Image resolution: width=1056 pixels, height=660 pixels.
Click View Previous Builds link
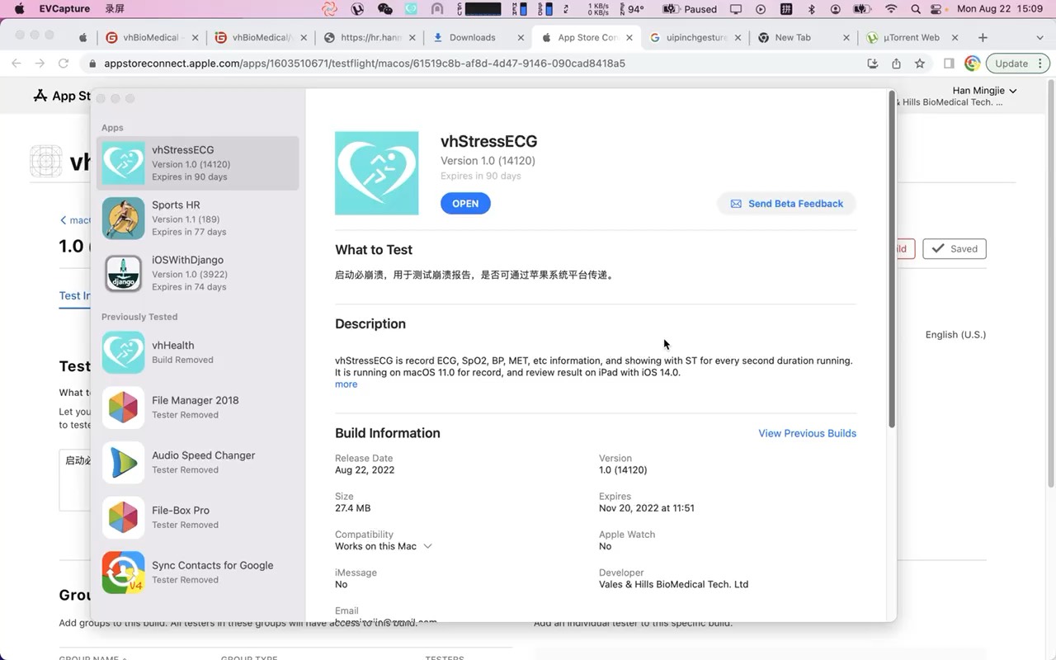(807, 433)
